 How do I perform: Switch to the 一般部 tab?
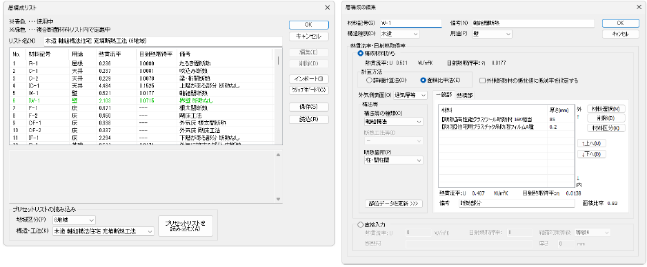point(444,95)
